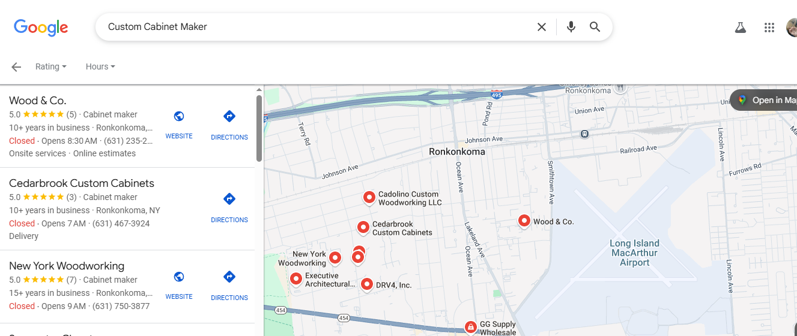Click WEBSITE label for New York Woodworking

[179, 297]
